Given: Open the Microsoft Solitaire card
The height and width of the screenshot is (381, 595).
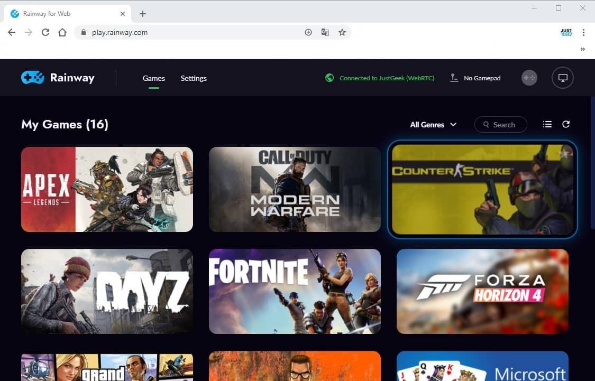Looking at the screenshot, I should 482,366.
